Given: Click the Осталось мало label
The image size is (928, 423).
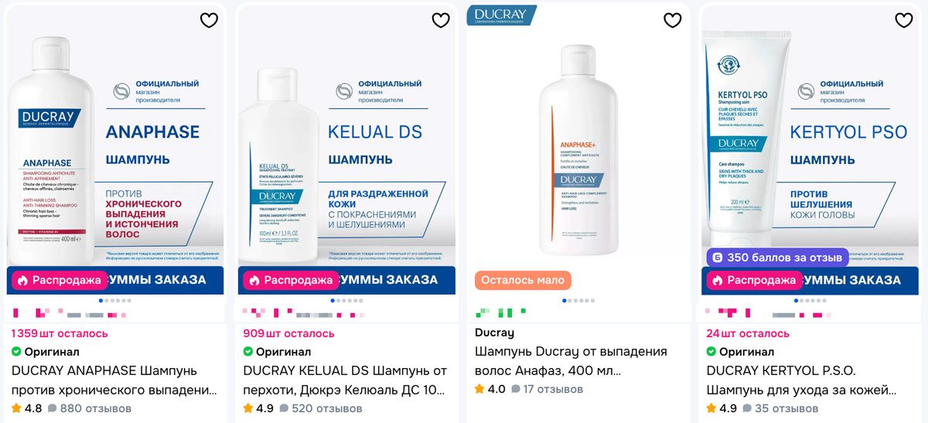Looking at the screenshot, I should [x=523, y=280].
